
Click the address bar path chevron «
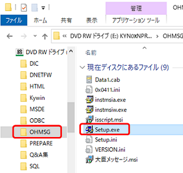coord(65,36)
